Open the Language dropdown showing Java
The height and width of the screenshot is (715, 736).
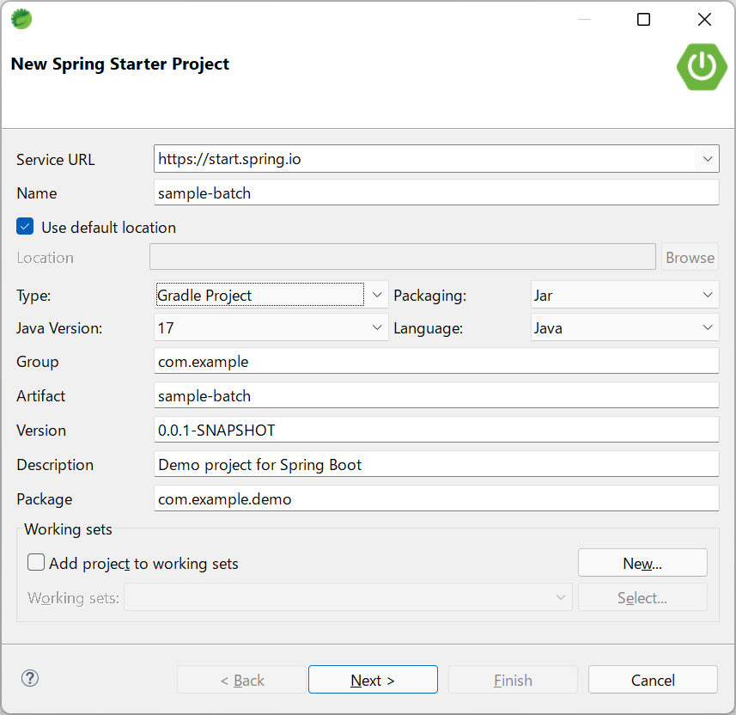624,327
